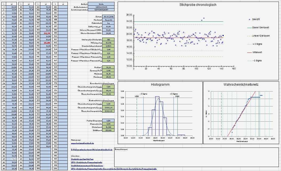Image resolution: width=281 pixels, height=171 pixels.
Task: Select the Spannweite value 8,90
Action: point(108,71)
